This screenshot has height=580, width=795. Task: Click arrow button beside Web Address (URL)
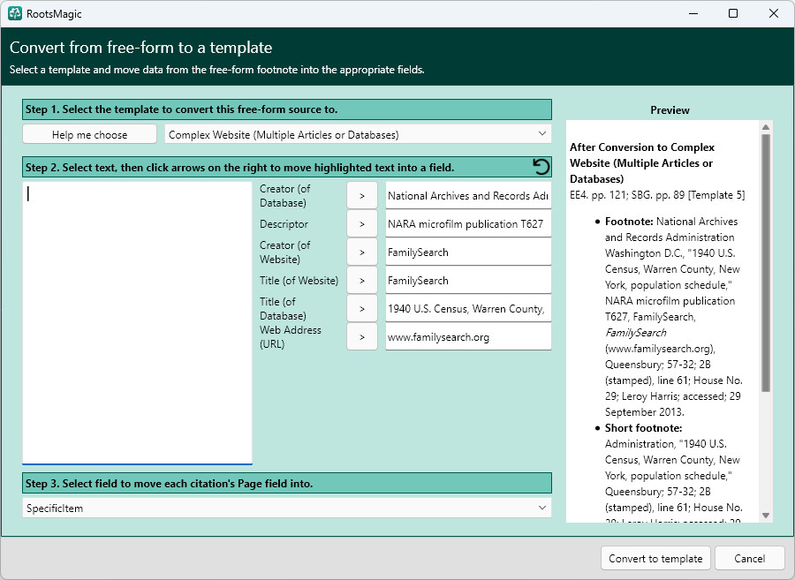[x=362, y=337]
